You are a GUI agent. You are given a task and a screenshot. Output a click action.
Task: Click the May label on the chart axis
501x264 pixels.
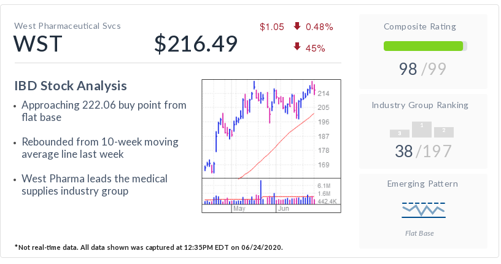239,209
